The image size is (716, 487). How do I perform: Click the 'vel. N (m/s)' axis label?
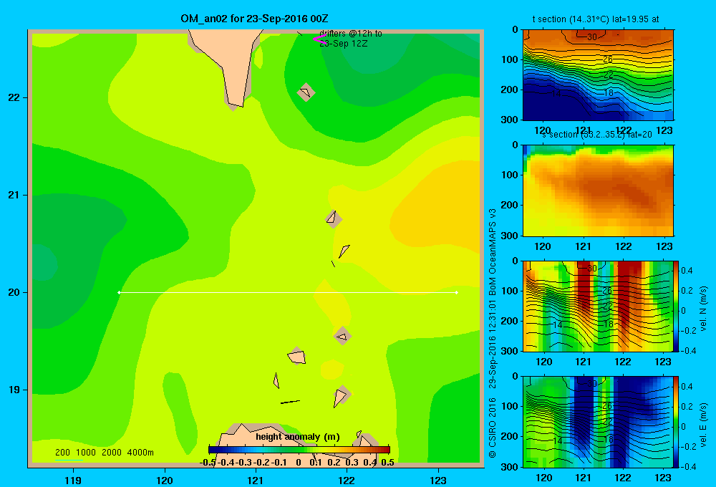coord(704,309)
